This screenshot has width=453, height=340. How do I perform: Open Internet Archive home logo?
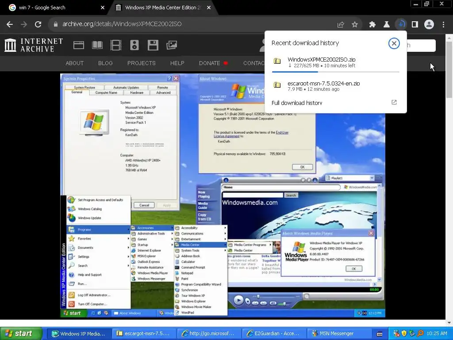tap(34, 46)
